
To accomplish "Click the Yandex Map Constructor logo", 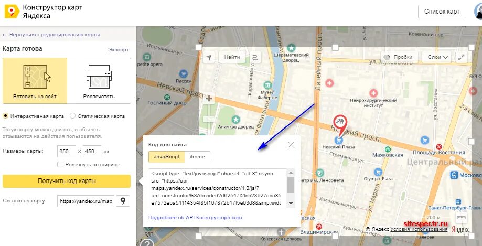I will [12, 12].
